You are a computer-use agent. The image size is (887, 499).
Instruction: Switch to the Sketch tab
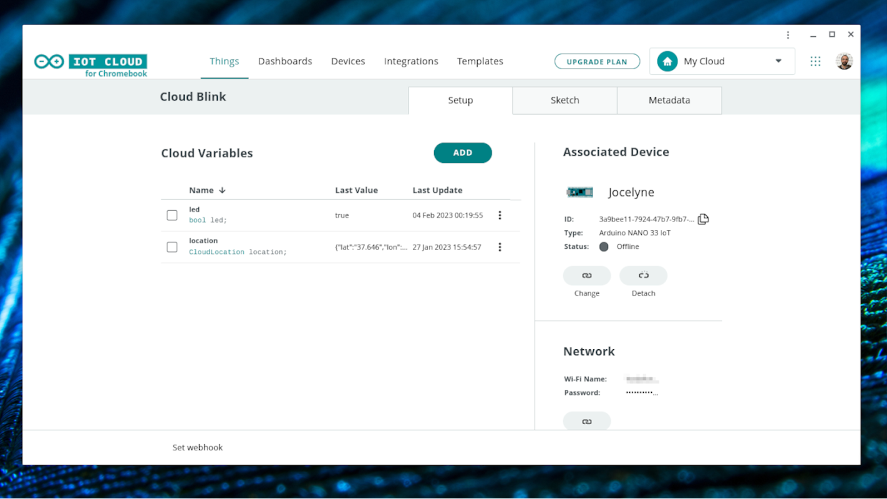(565, 100)
